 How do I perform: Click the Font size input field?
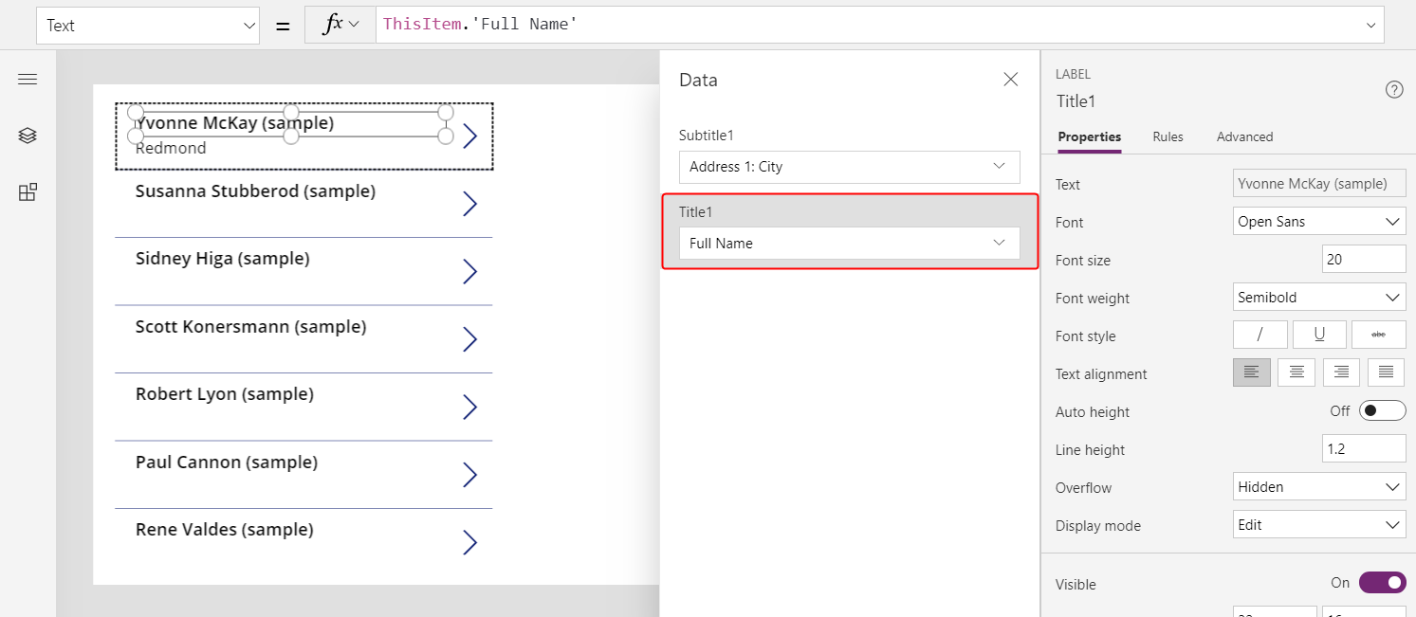coord(1364,260)
